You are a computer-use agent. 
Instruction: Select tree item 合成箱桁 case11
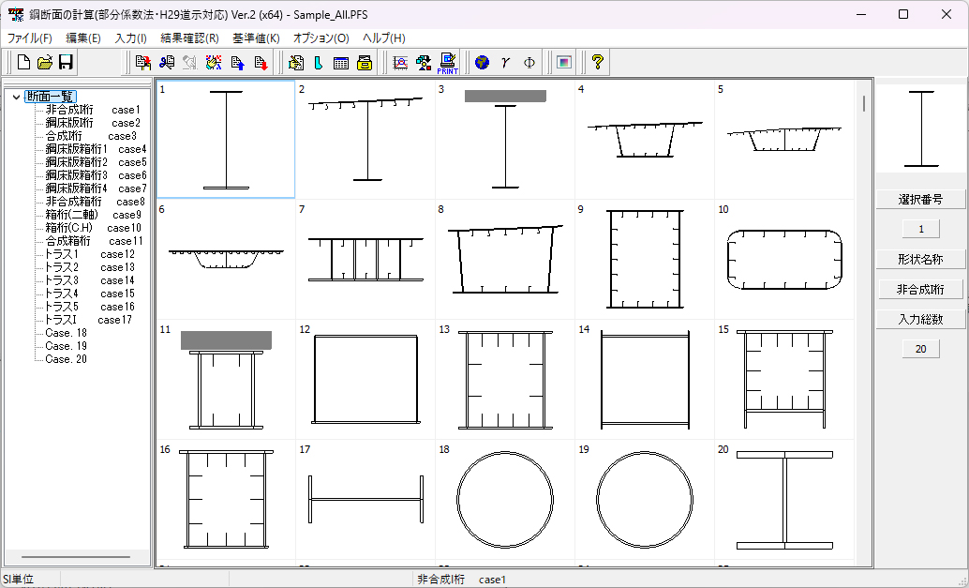[x=94, y=241]
